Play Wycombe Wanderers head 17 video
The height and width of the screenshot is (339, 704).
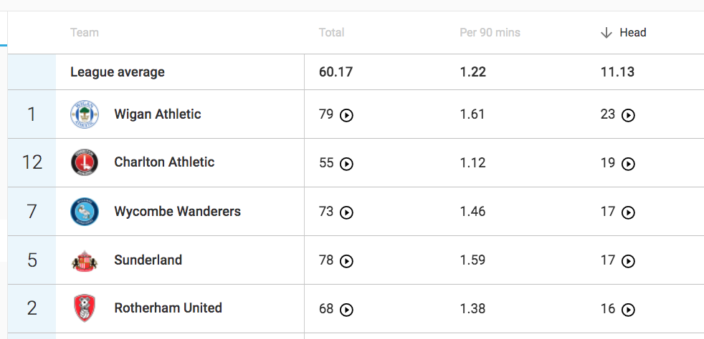pyautogui.click(x=628, y=212)
